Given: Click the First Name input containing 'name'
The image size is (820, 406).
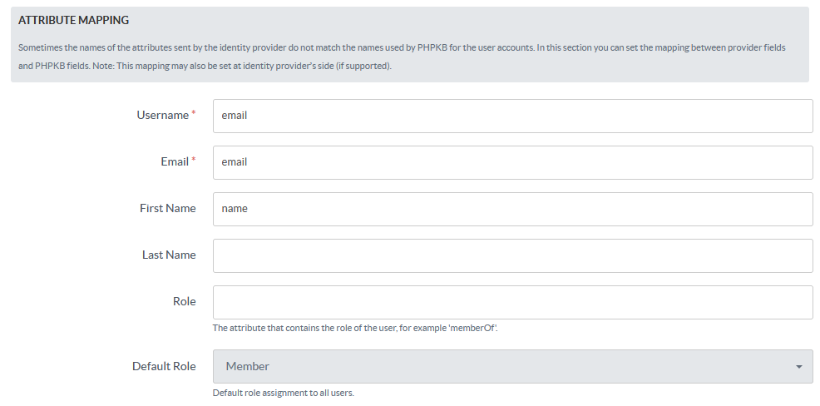Looking at the screenshot, I should click(512, 209).
